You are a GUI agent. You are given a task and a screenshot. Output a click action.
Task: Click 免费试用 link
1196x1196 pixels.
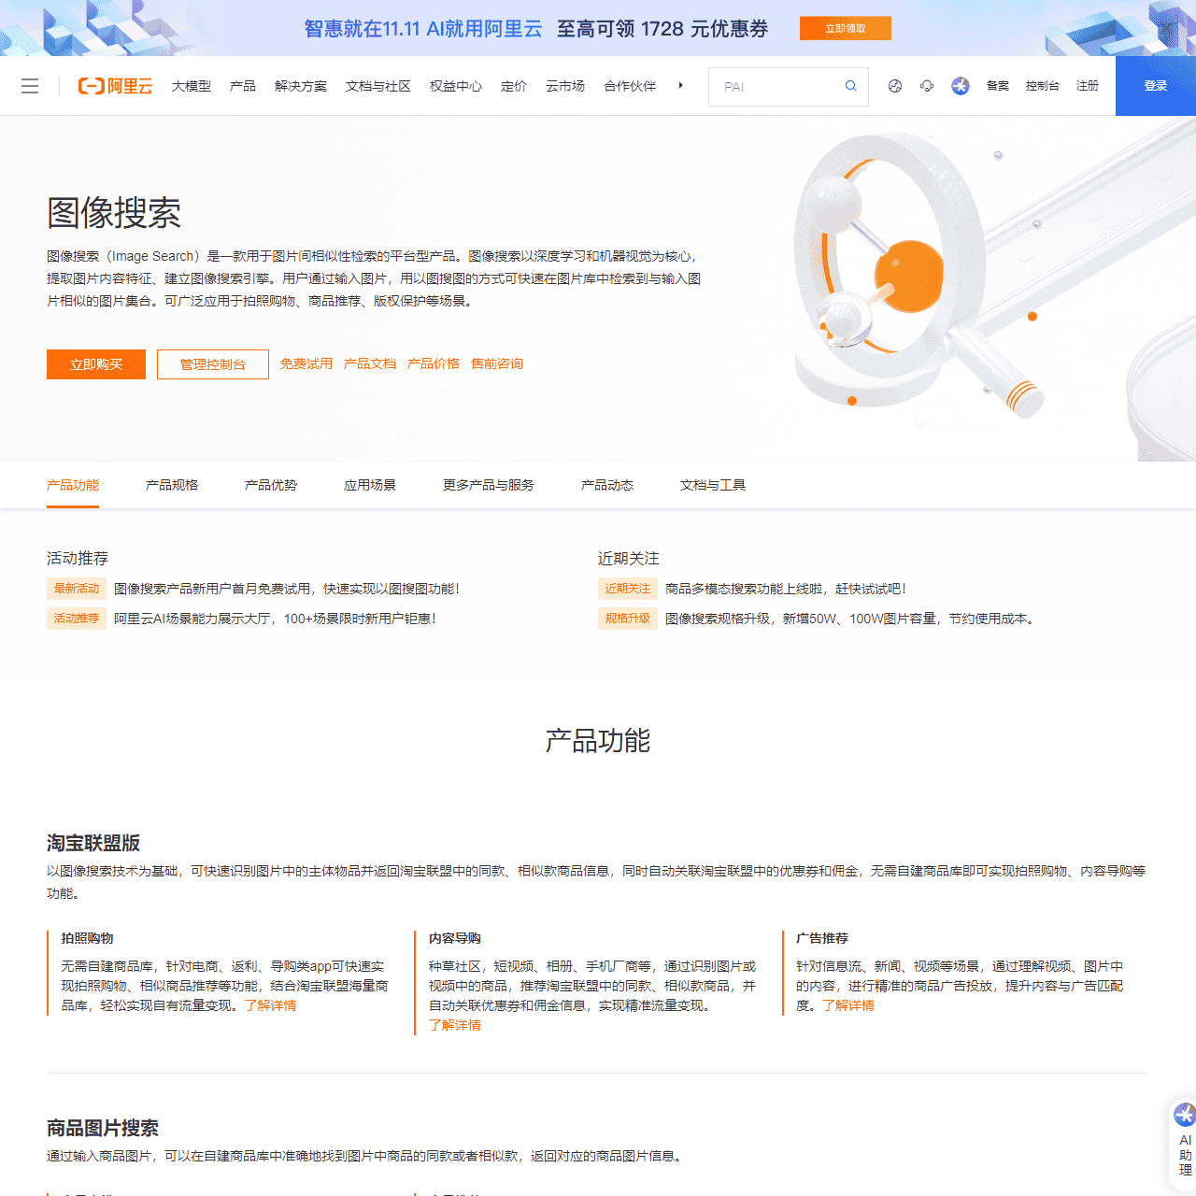point(306,363)
